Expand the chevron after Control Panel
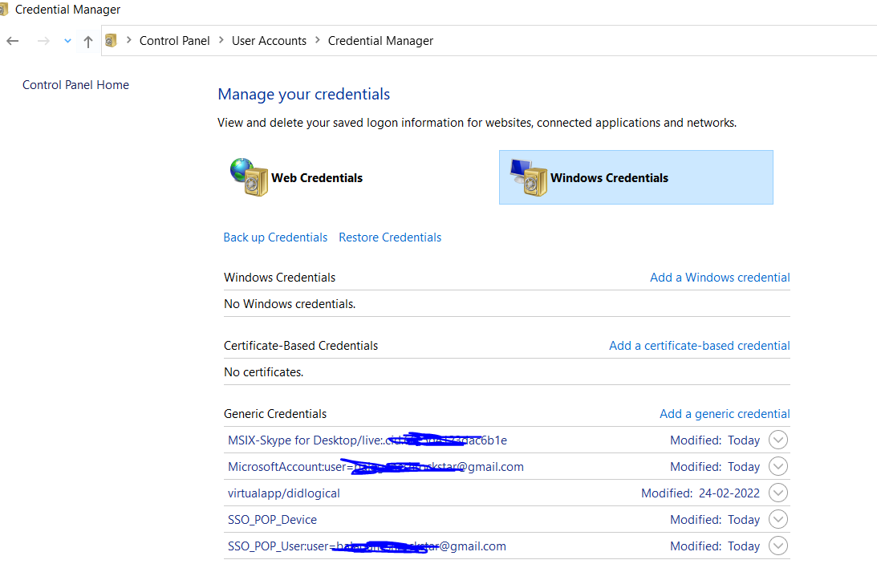This screenshot has height=564, width=877. click(221, 40)
